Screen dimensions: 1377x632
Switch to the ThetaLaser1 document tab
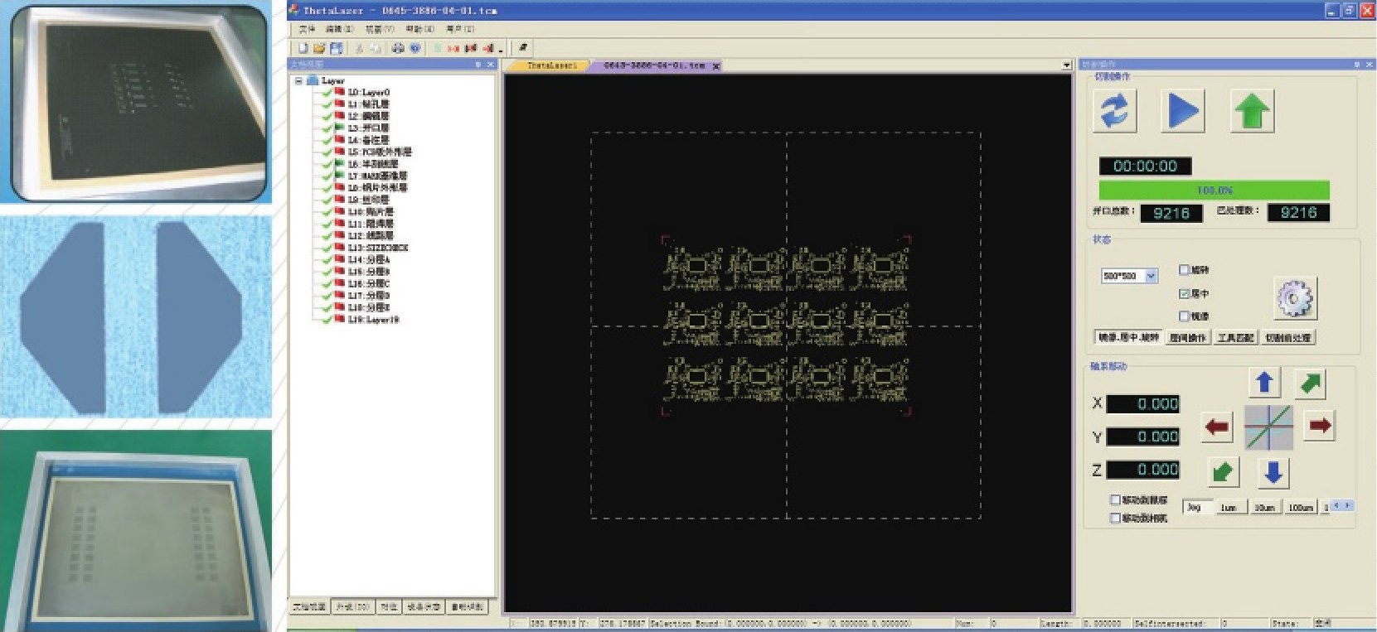coord(550,65)
